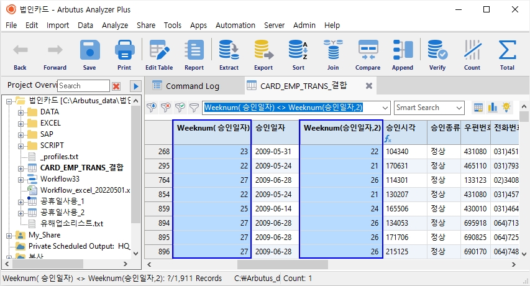This screenshot has width=530, height=286.
Task: Select Private Scheduled Output item
Action: click(x=79, y=246)
